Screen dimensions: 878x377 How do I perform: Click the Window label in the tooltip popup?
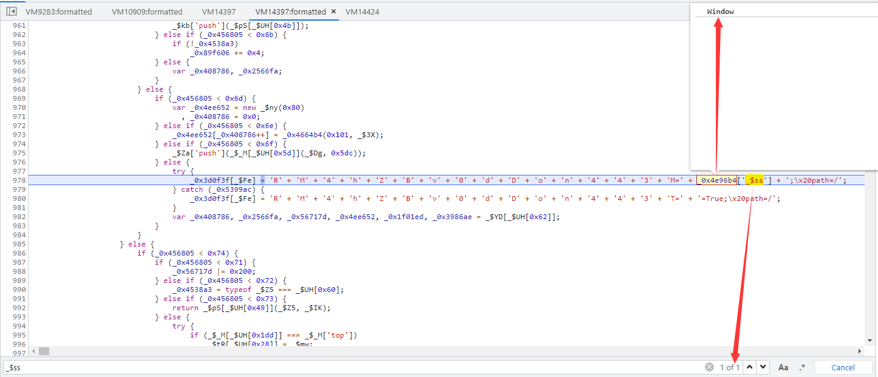click(720, 12)
